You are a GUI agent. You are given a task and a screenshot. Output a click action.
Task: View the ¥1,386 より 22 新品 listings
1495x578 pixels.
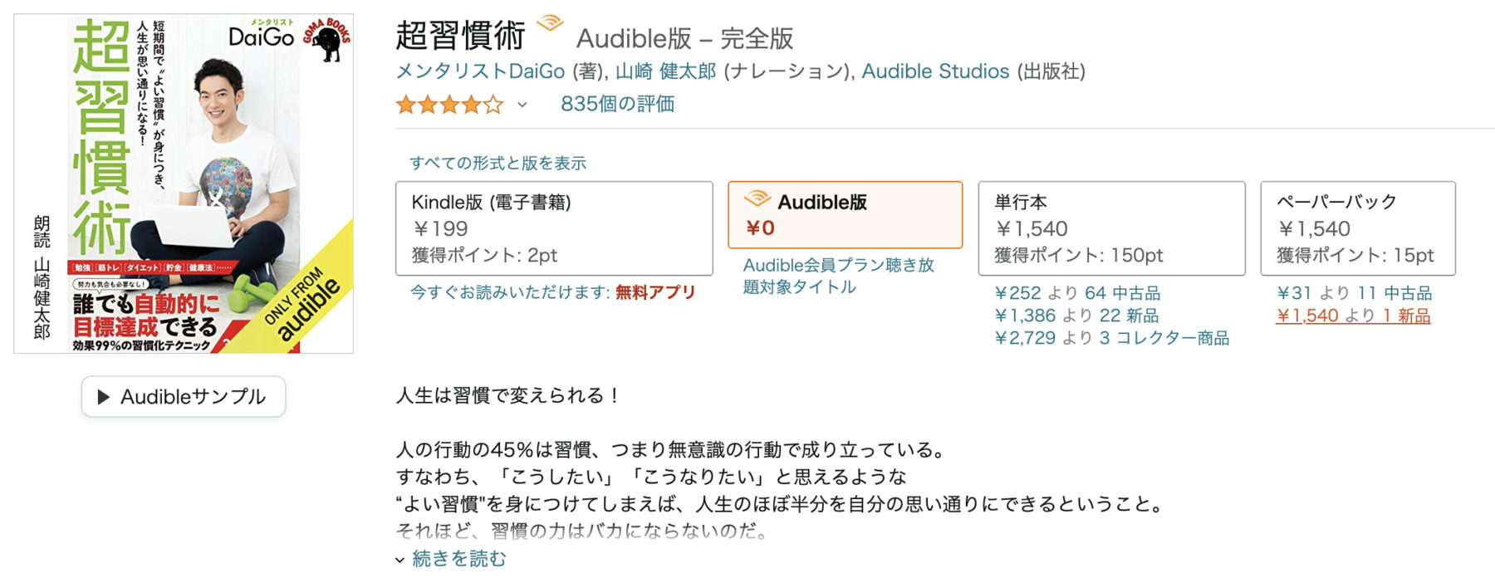(1077, 316)
